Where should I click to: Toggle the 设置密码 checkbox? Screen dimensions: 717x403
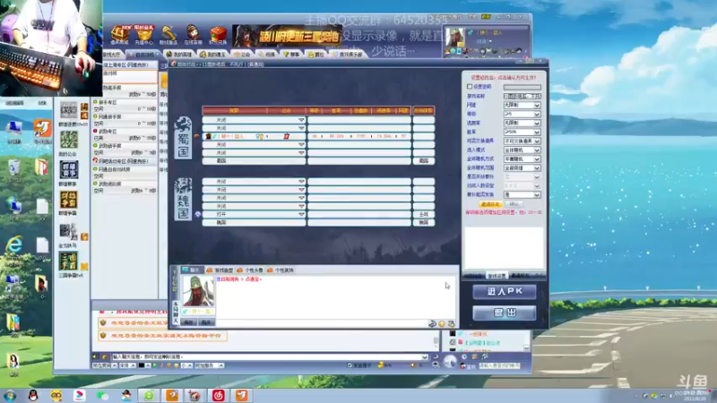(x=469, y=86)
